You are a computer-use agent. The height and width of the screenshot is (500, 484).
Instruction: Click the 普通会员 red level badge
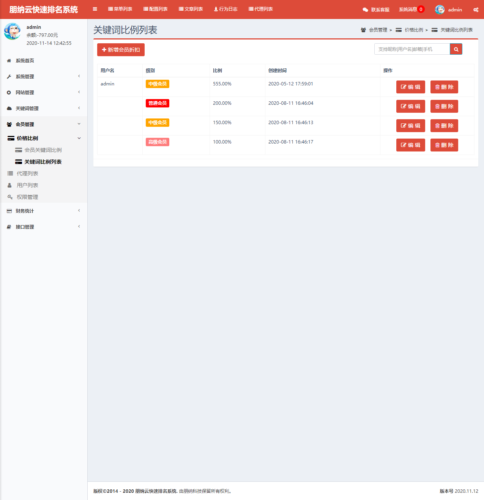[x=158, y=103]
